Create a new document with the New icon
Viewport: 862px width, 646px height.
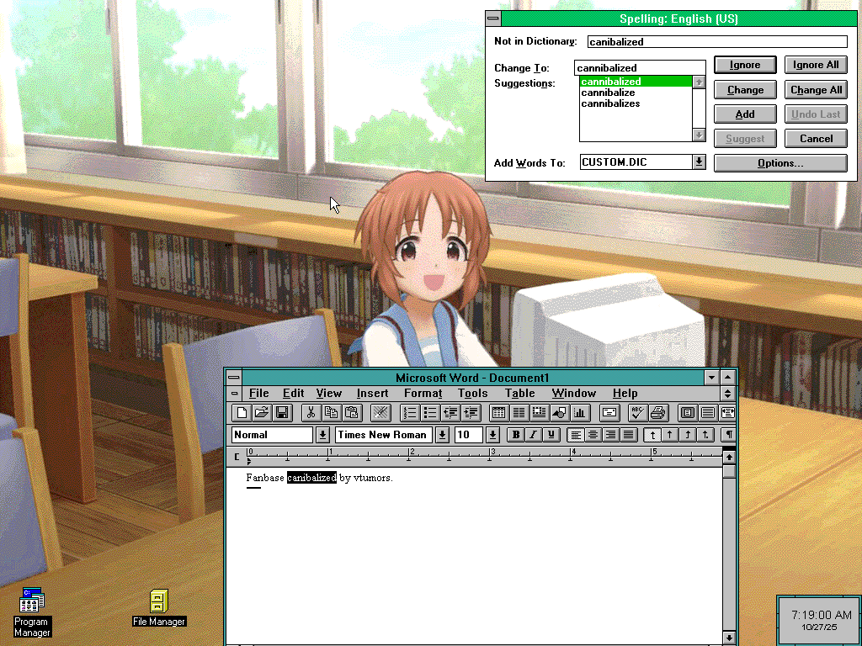coord(242,412)
